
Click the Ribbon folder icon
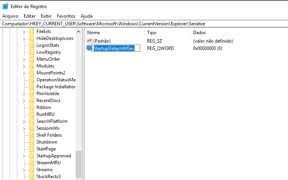click(31, 107)
